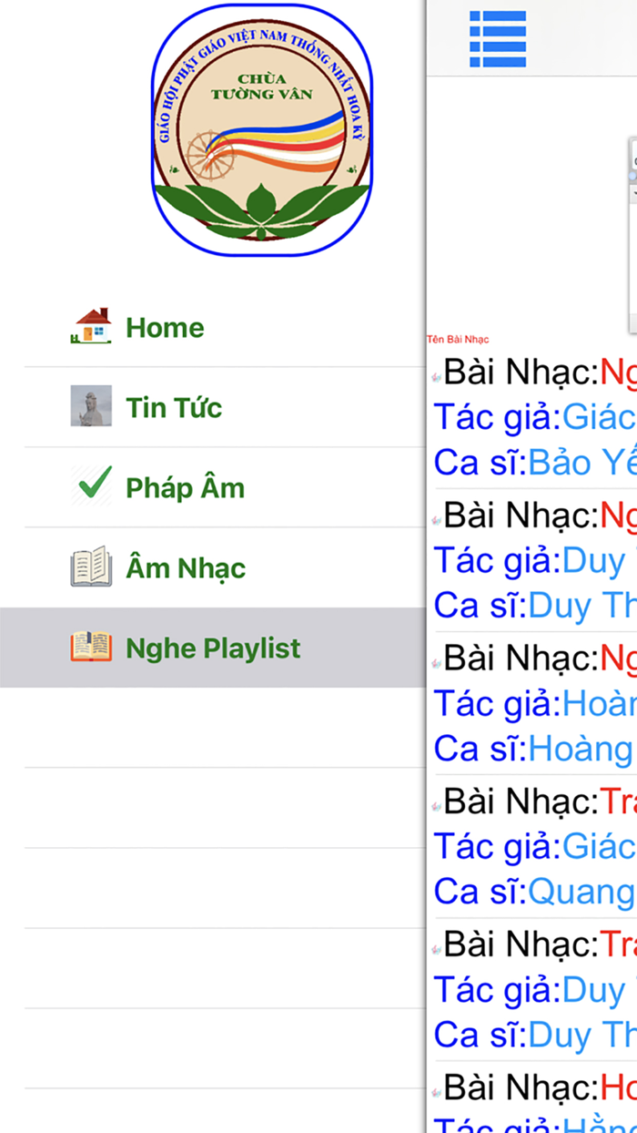This screenshot has width=637, height=1133.
Task: Tap the book icon beside Âm Nhạc
Action: point(91,567)
